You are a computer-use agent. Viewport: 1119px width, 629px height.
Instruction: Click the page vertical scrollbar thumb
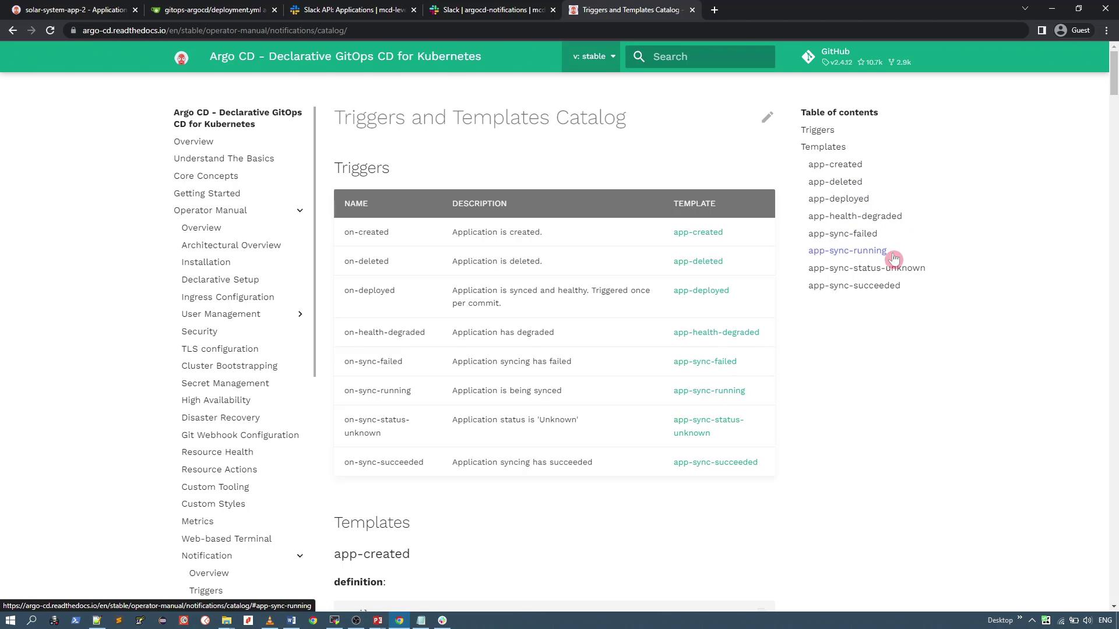coord(1114,73)
